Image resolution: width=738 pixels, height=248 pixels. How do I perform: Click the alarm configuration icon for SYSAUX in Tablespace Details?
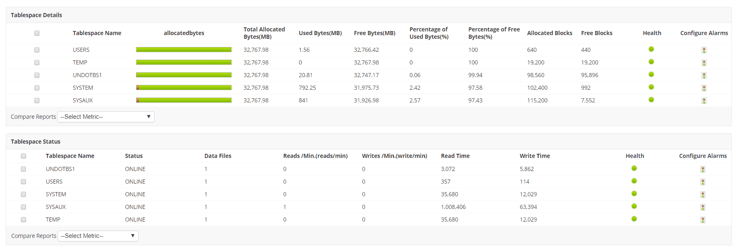click(x=704, y=101)
